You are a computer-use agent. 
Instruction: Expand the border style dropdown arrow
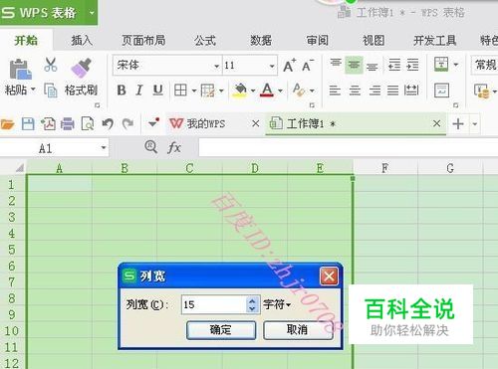pyautogui.click(x=194, y=91)
